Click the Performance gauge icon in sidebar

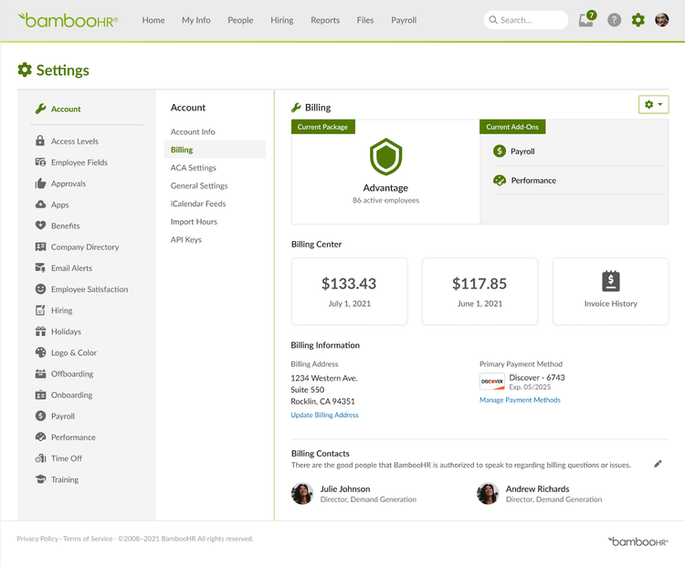click(40, 436)
